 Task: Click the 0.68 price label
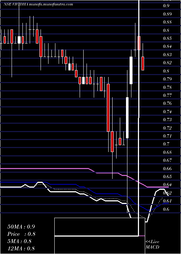167,152
